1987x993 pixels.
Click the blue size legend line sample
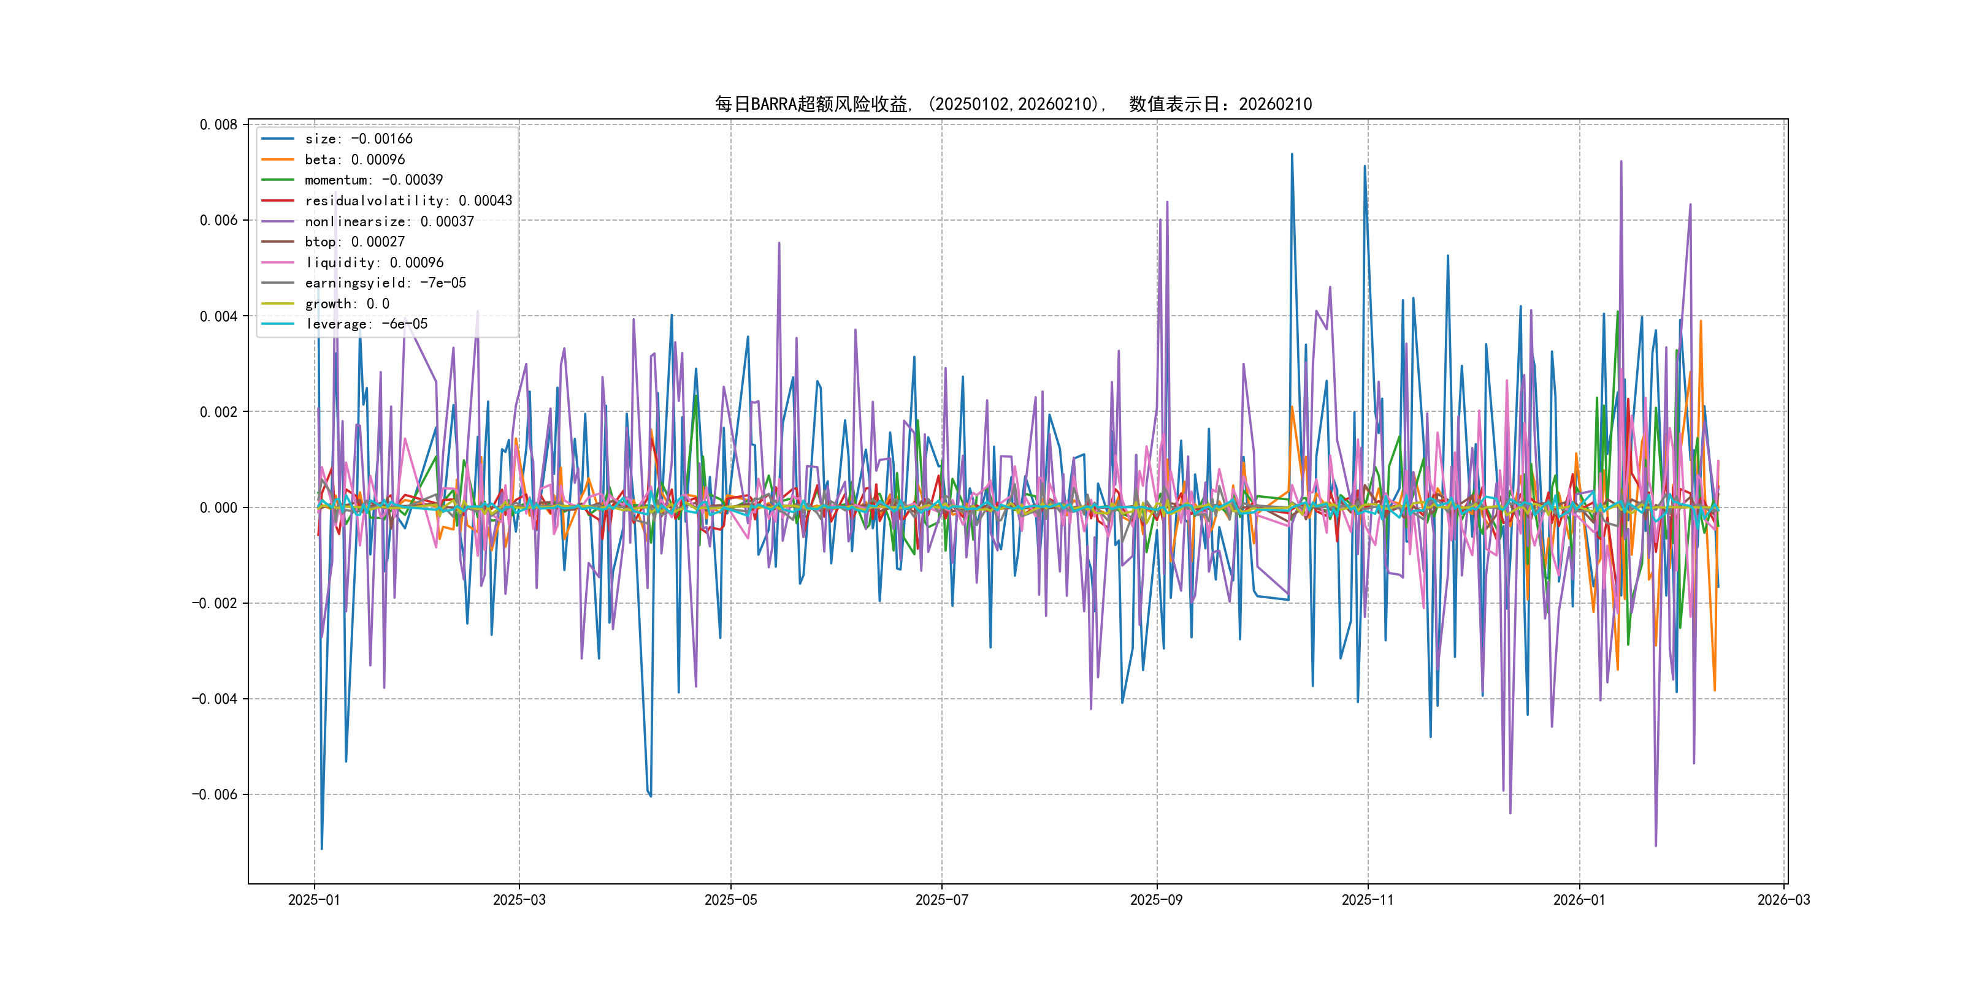point(278,139)
